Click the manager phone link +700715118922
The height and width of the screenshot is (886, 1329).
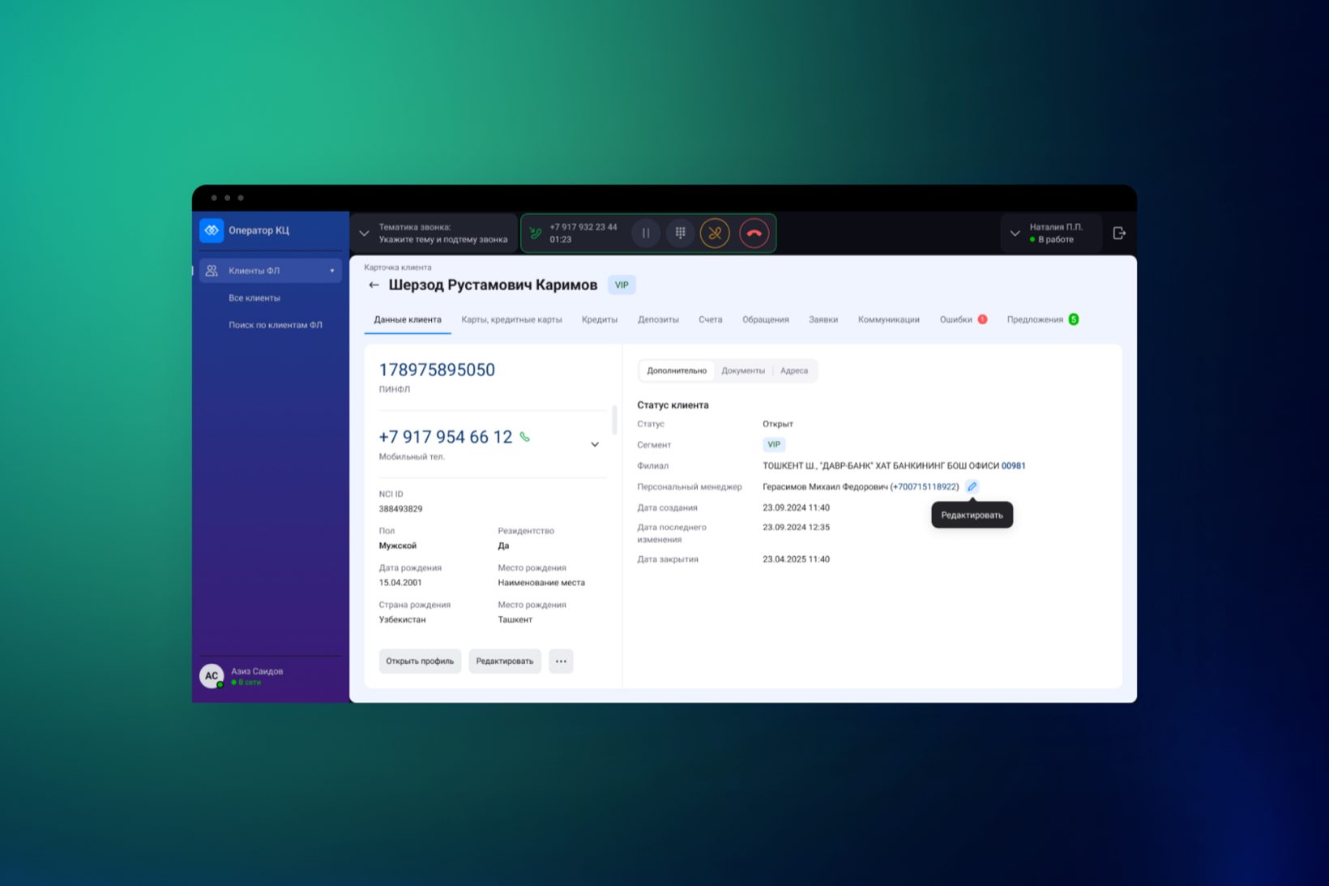(x=925, y=486)
